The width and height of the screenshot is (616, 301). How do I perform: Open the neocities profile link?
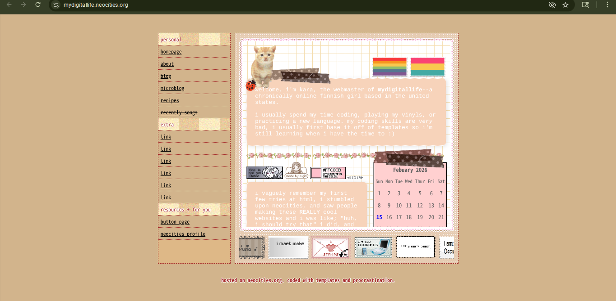point(183,234)
